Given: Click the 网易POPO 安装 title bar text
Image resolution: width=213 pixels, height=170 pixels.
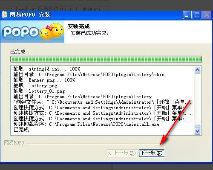Looking at the screenshot, I should tap(30, 14).
